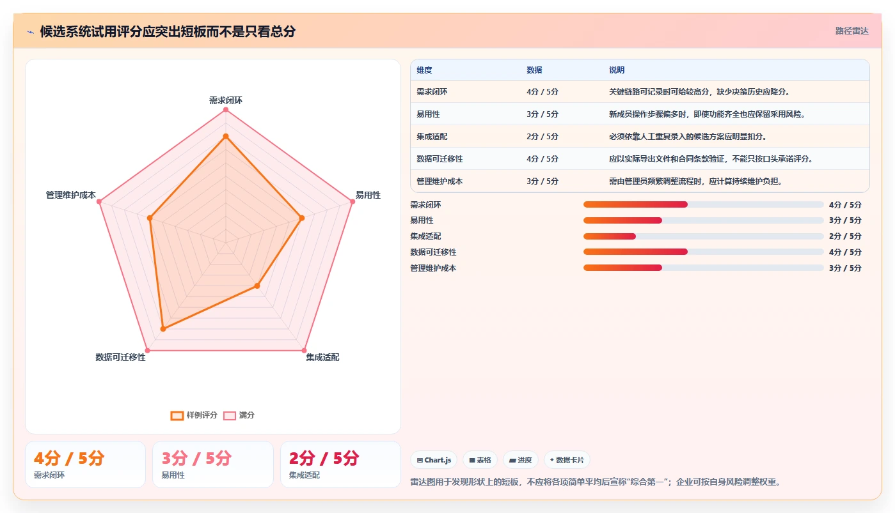Click the 易用性 progress bar
The image size is (895, 513).
[x=704, y=220]
